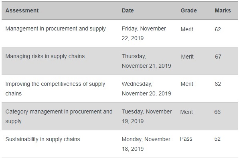Click the Marks column header
This screenshot has height=158, width=239.
pyautogui.click(x=223, y=10)
